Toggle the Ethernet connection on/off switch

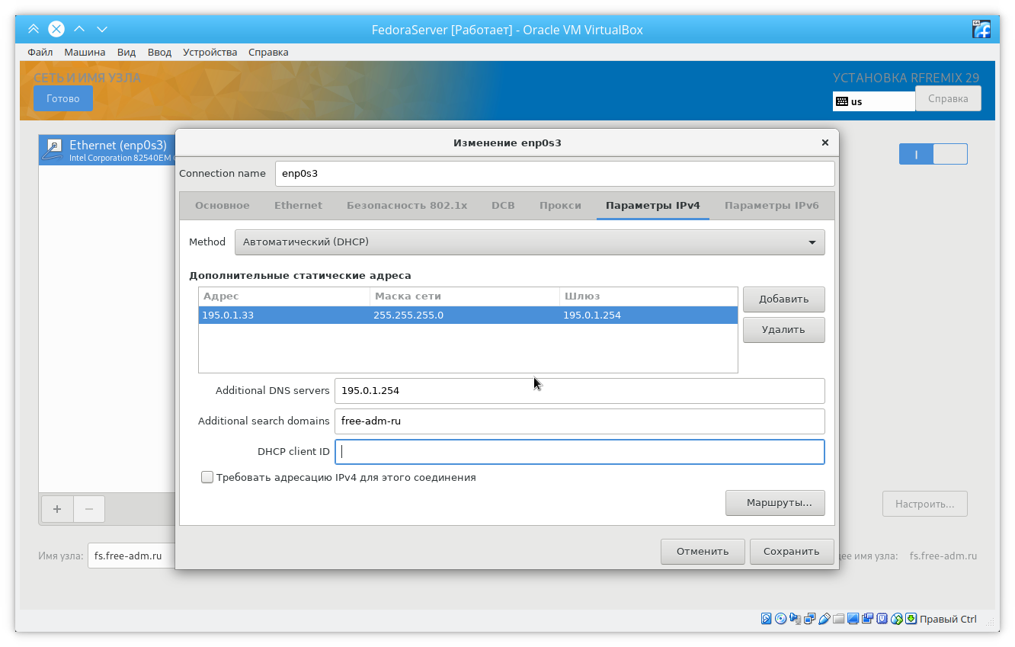click(933, 154)
